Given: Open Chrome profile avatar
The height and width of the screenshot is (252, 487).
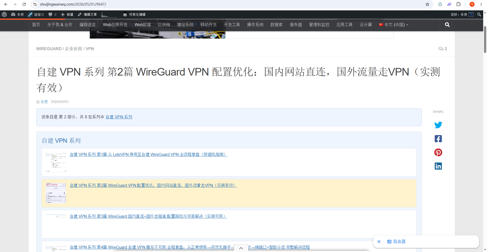Looking at the screenshot, I should tap(472, 4).
